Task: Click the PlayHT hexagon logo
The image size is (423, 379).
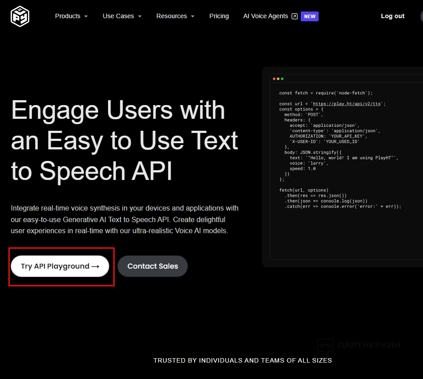Action: coord(20,16)
